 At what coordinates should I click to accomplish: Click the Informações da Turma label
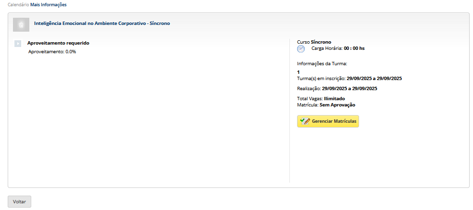pyautogui.click(x=322, y=63)
